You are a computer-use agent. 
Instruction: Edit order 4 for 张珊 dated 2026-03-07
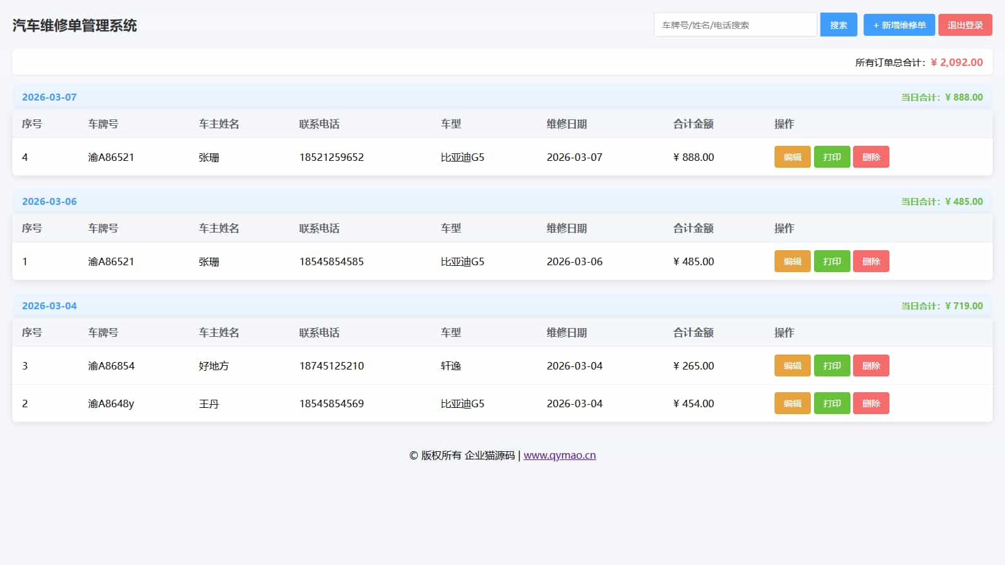coord(792,157)
